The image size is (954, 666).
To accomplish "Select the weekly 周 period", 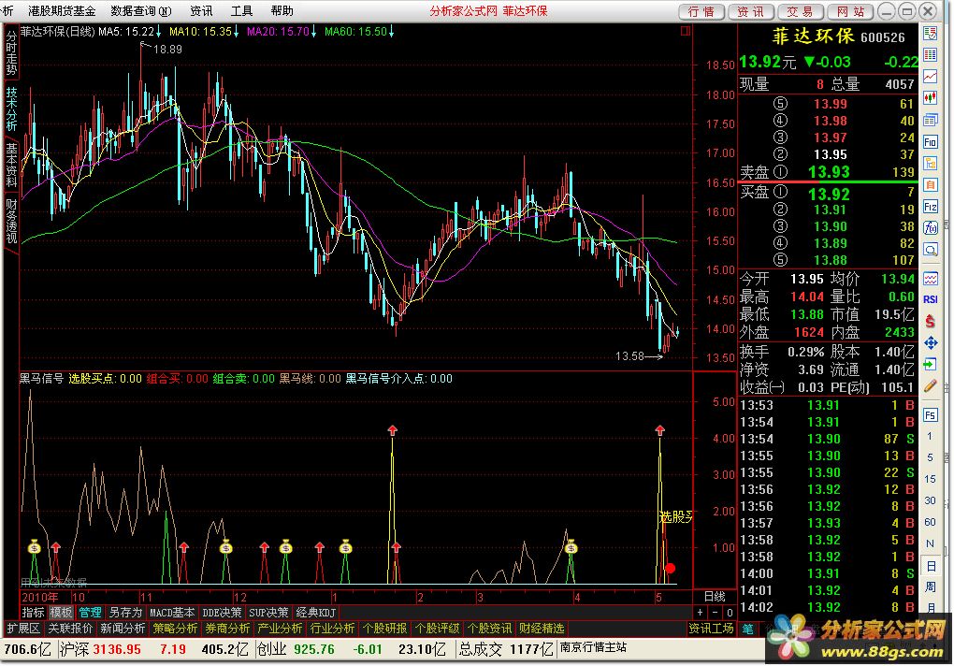I will (x=931, y=586).
